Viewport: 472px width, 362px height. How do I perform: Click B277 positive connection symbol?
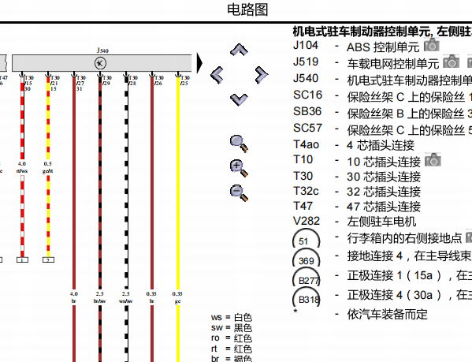(x=307, y=277)
